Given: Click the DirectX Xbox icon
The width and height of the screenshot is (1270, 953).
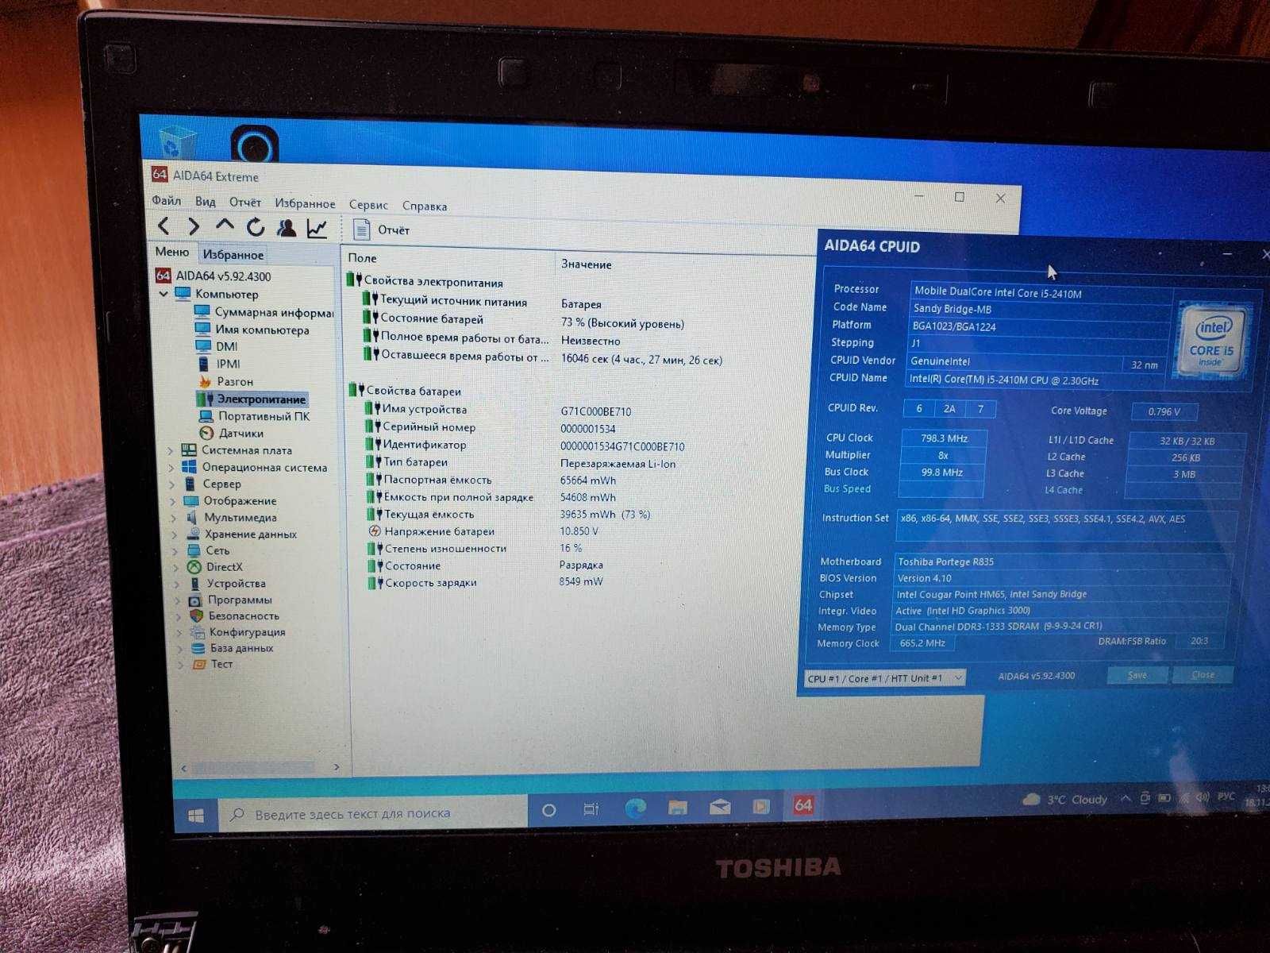Looking at the screenshot, I should pos(194,567).
